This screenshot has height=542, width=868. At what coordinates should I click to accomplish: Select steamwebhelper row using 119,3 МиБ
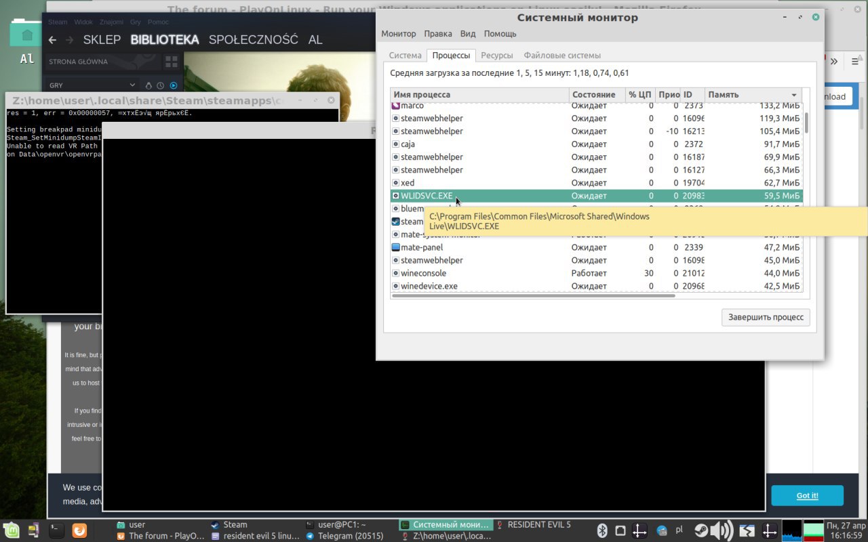(596, 119)
